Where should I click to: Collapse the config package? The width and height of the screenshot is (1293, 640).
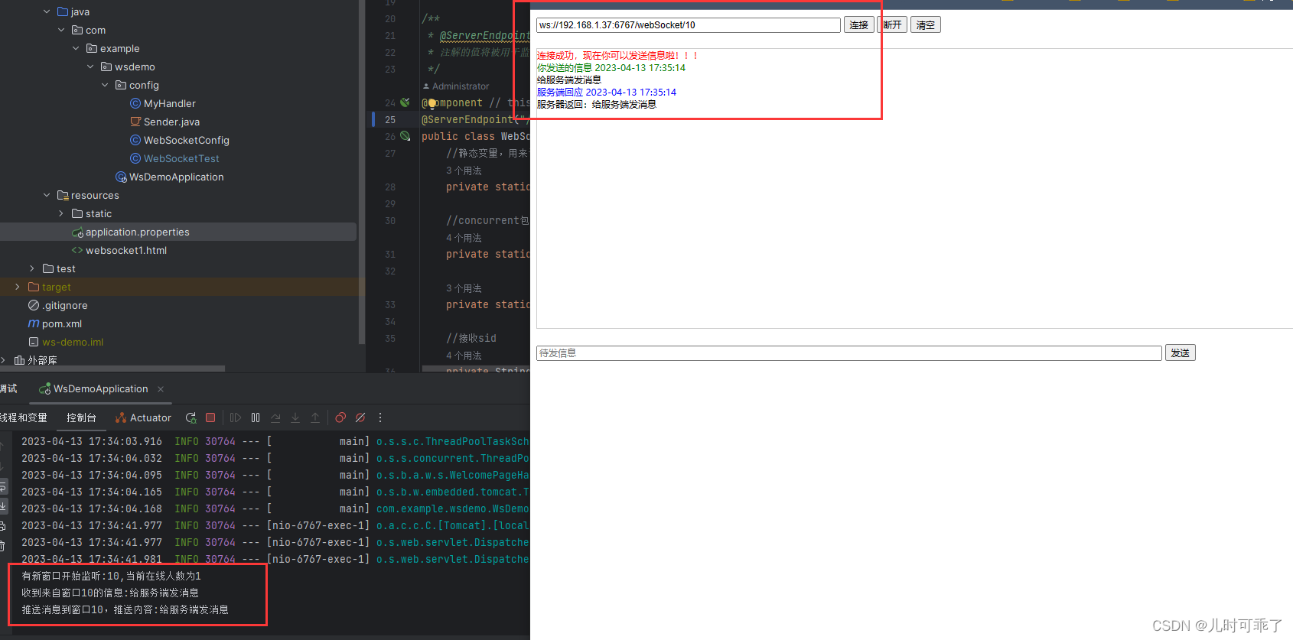click(105, 85)
